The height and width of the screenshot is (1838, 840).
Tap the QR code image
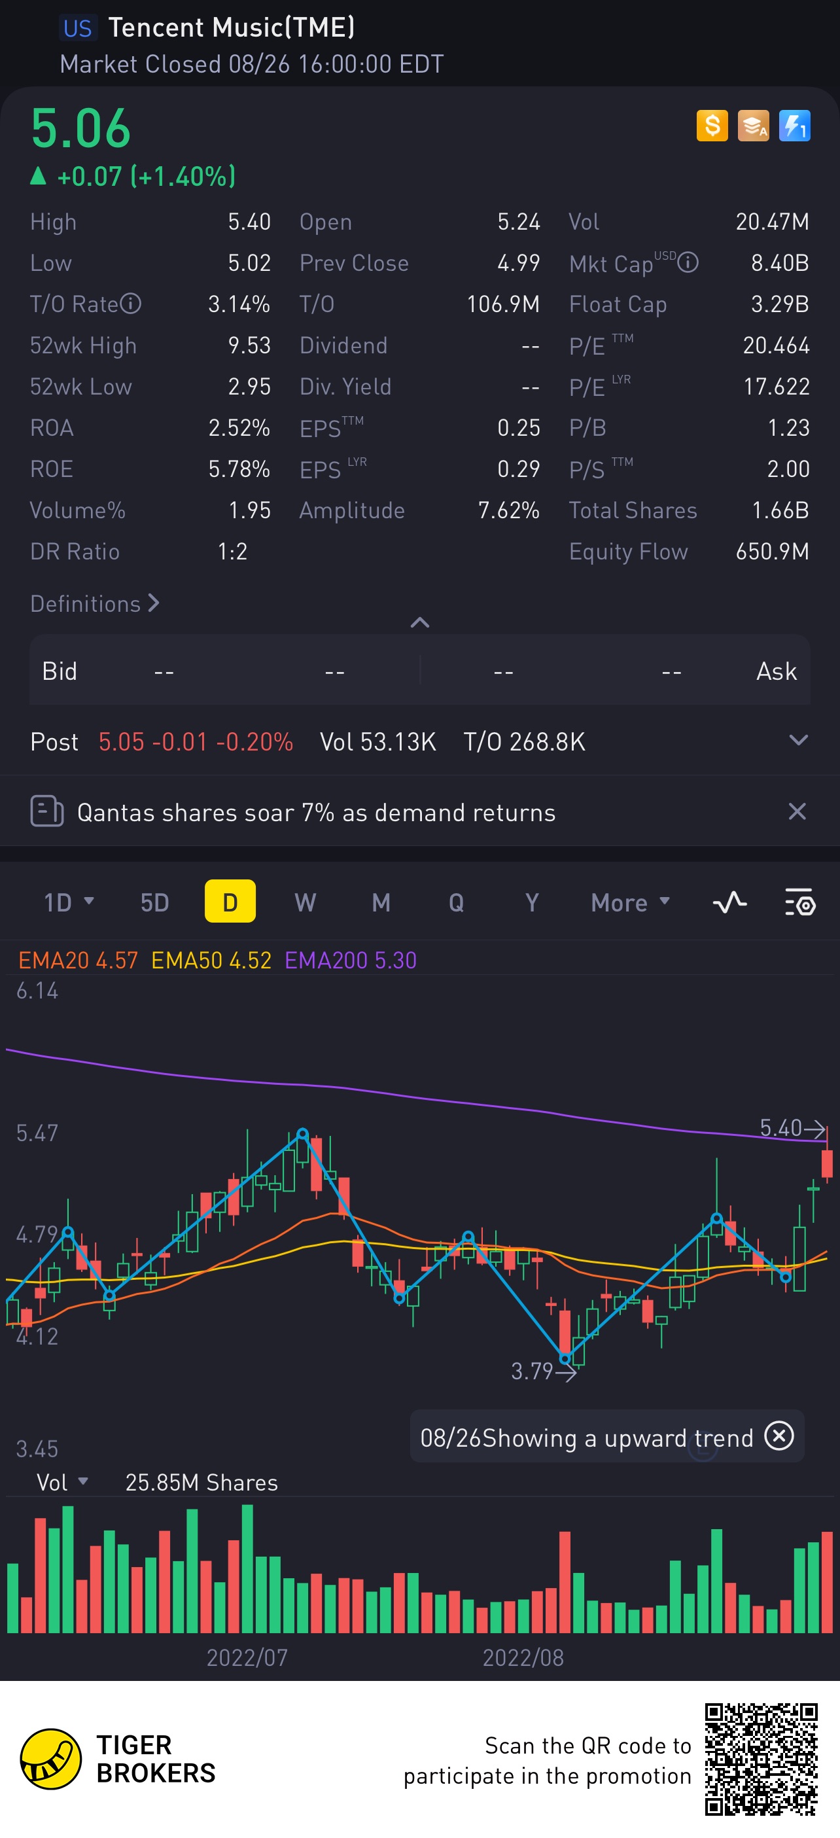(x=761, y=1759)
